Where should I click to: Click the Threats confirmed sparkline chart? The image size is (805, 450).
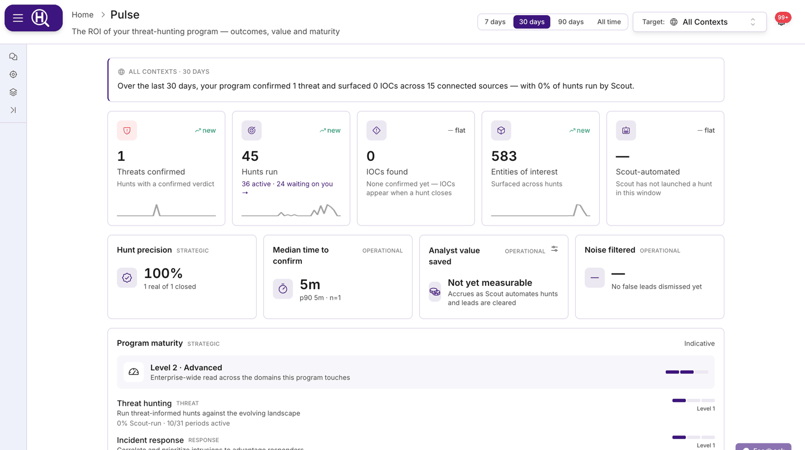[x=167, y=210]
